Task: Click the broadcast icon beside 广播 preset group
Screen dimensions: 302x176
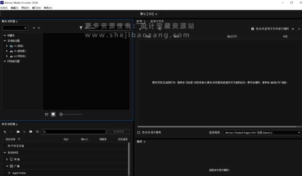Action: point(12,166)
